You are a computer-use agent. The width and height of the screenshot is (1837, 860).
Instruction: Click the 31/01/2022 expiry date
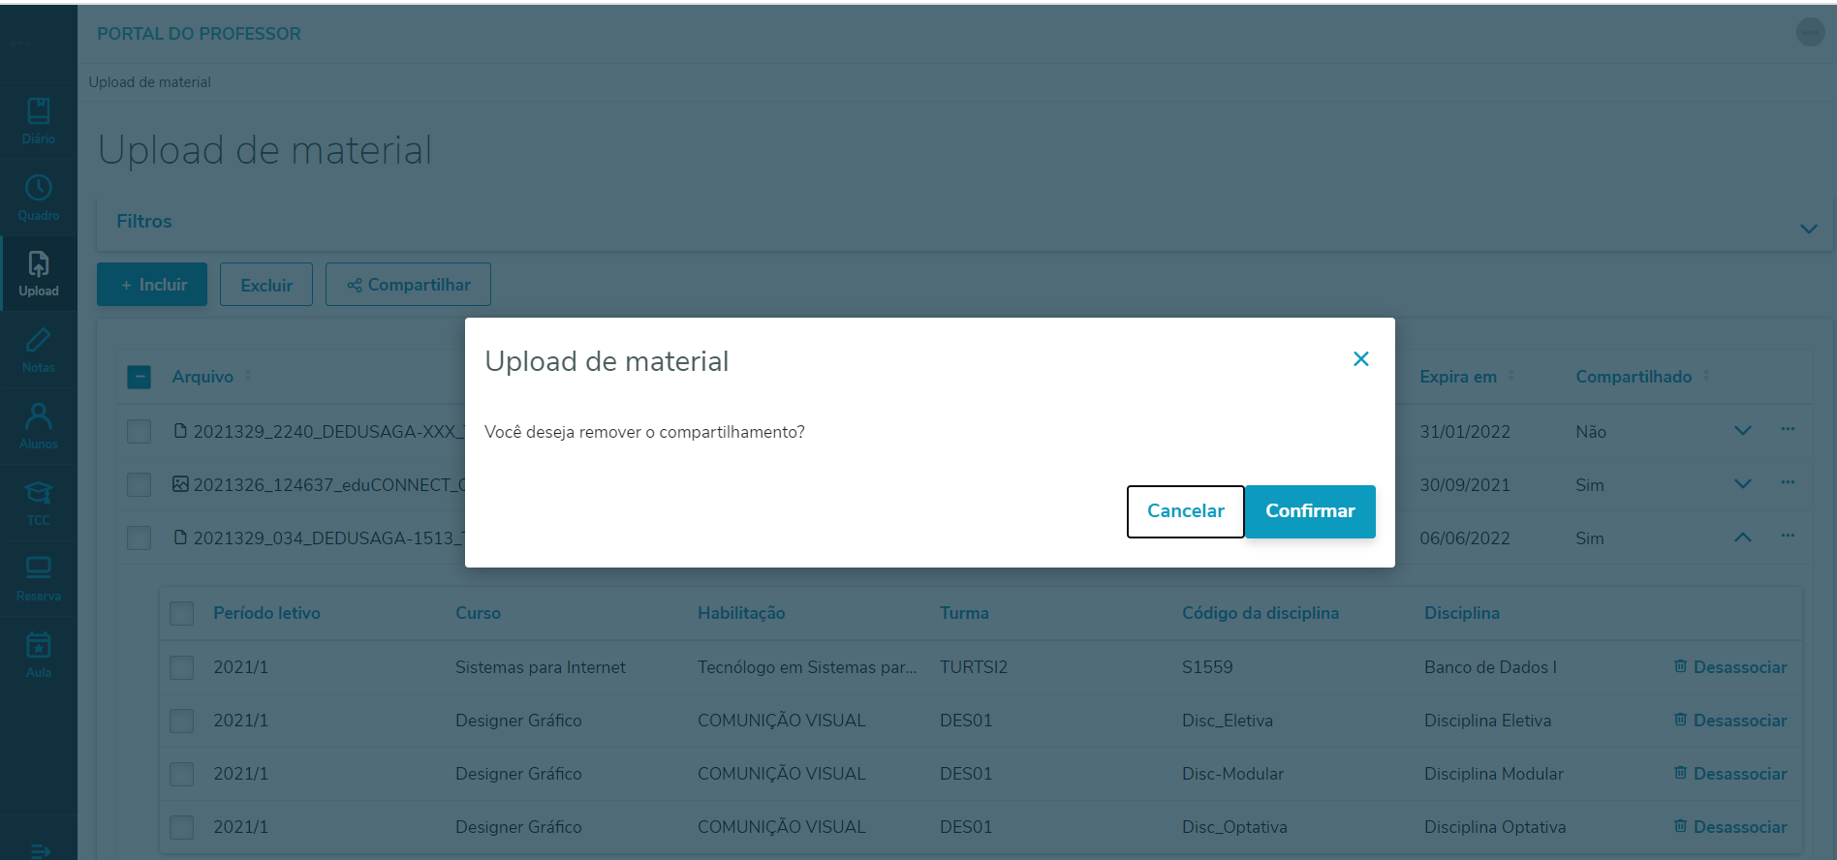pyautogui.click(x=1465, y=432)
